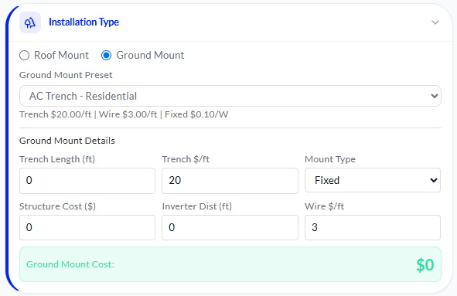Open the Ground Mount Preset dropdown

tap(230, 96)
